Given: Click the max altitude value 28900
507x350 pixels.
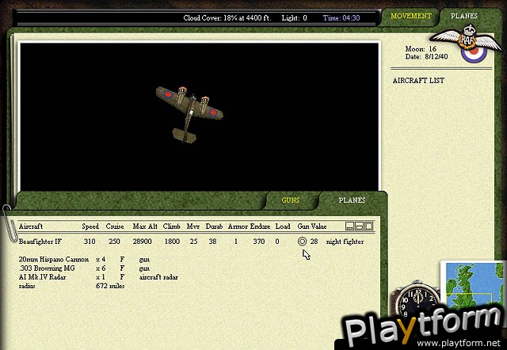Looking at the screenshot, I should 142,242.
